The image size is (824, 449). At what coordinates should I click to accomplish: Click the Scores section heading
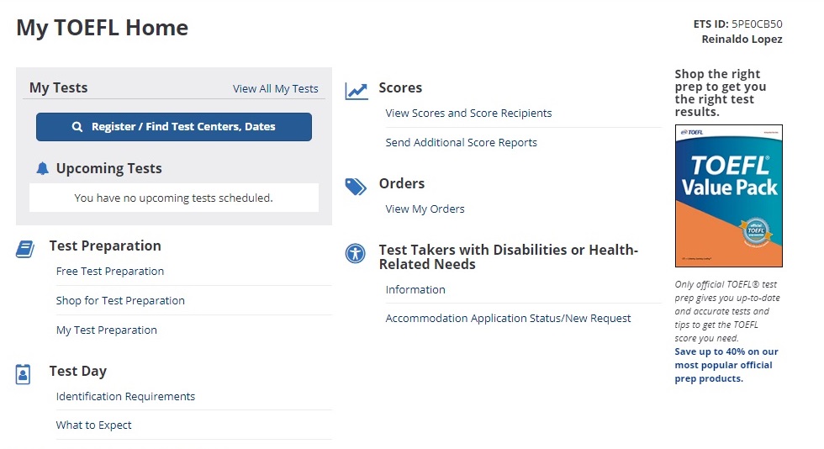click(x=400, y=87)
